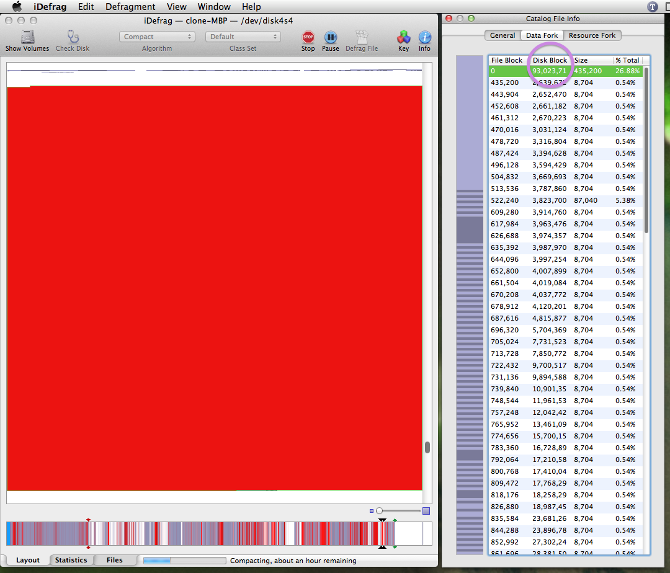Click the large zoom-in square icon

click(426, 510)
